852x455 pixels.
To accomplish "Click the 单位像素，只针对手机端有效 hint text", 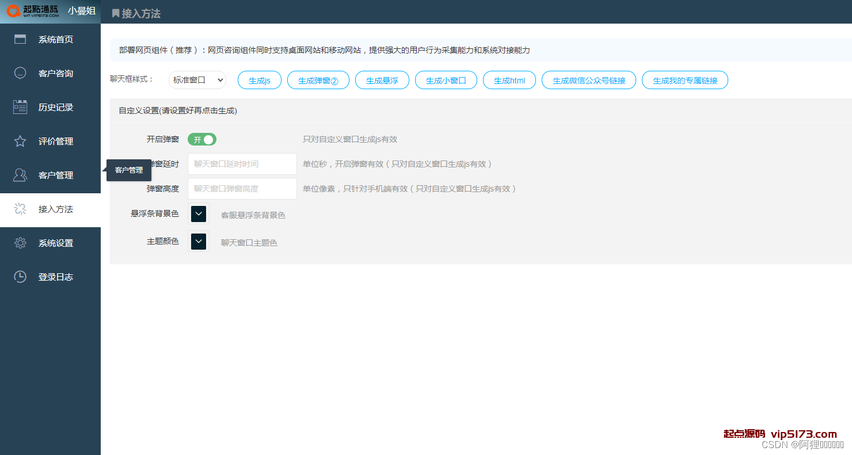I will point(409,189).
